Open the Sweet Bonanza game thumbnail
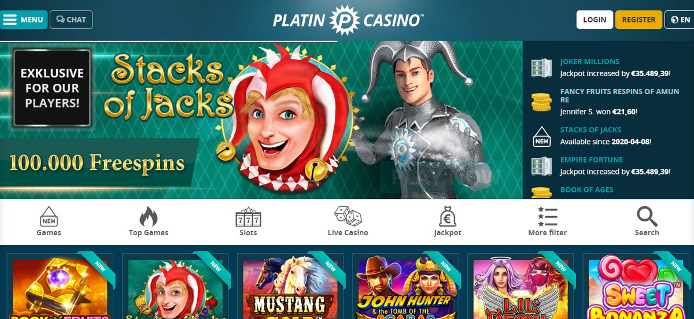The width and height of the screenshot is (694, 319). click(635, 287)
